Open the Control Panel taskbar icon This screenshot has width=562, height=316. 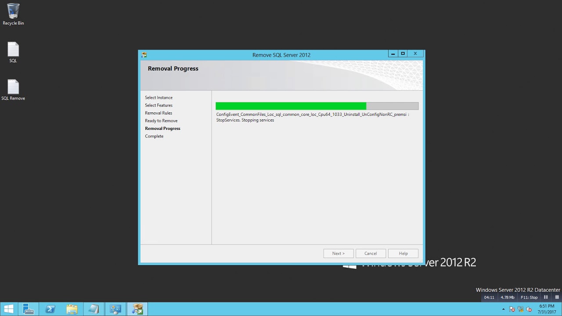click(115, 309)
